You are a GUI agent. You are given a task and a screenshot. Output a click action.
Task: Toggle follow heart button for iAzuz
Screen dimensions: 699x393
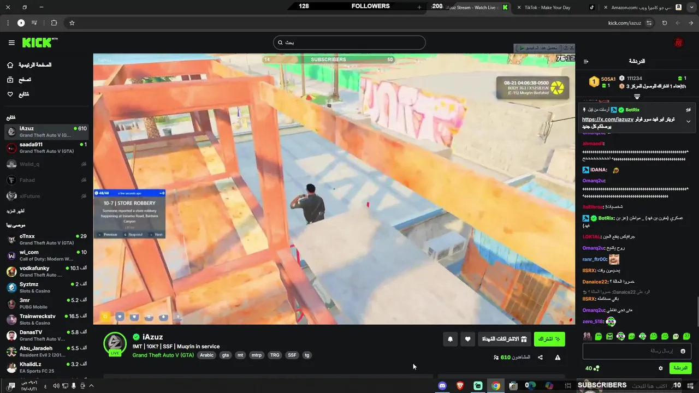[467, 340]
